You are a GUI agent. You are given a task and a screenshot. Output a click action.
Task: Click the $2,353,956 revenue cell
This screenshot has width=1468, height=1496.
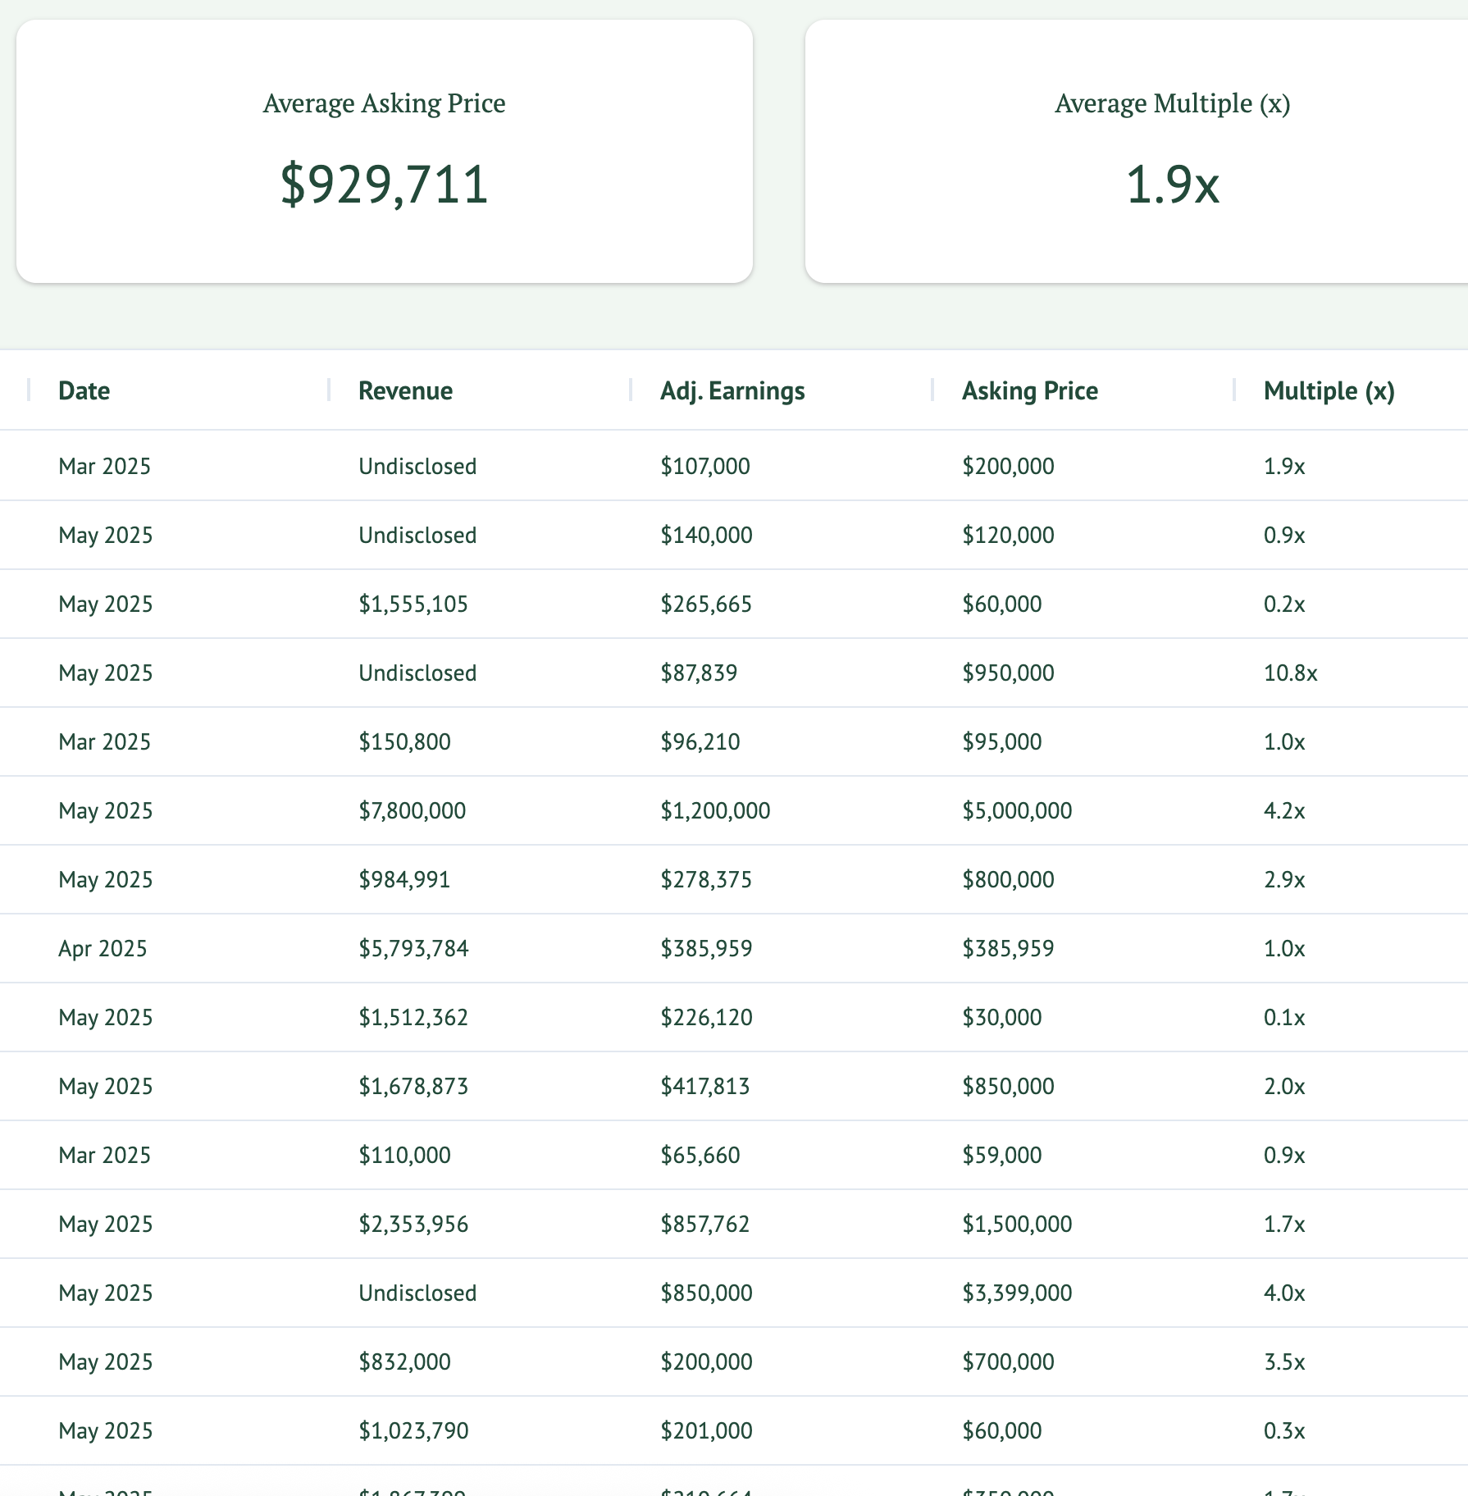point(413,1224)
